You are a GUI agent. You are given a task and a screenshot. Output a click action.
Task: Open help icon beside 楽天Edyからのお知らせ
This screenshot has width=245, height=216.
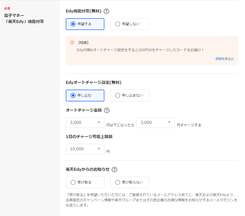(x=114, y=170)
